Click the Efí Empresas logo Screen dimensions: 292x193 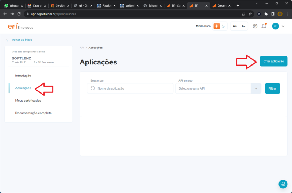(20, 26)
